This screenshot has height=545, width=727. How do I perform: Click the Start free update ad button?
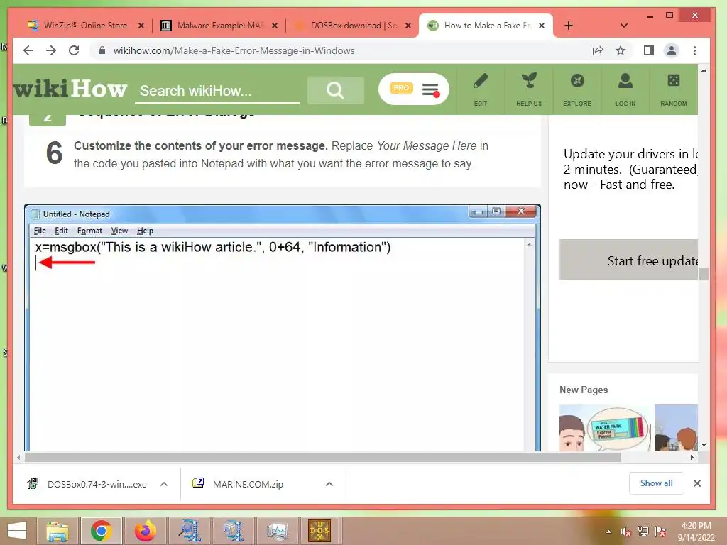coord(628,260)
